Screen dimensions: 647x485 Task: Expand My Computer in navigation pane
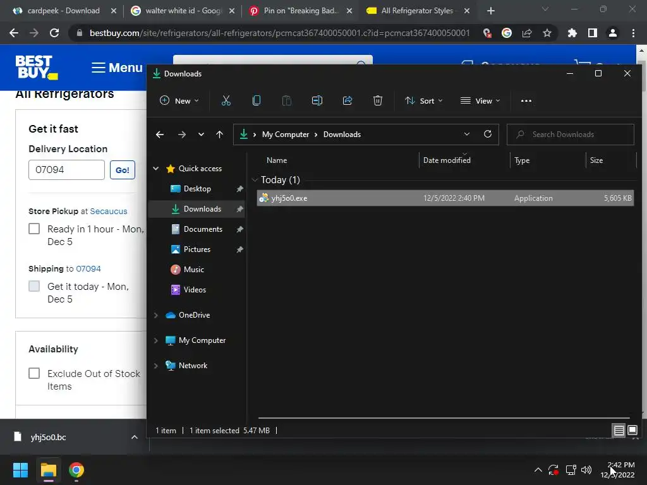pyautogui.click(x=156, y=340)
